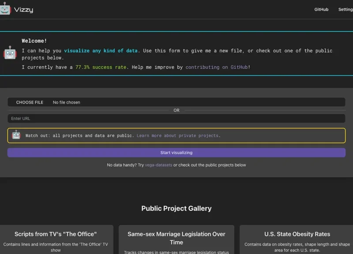The image size is (353, 254).
Task: Open Same-sex Marriage Legislation Over Time project
Action: click(x=176, y=238)
